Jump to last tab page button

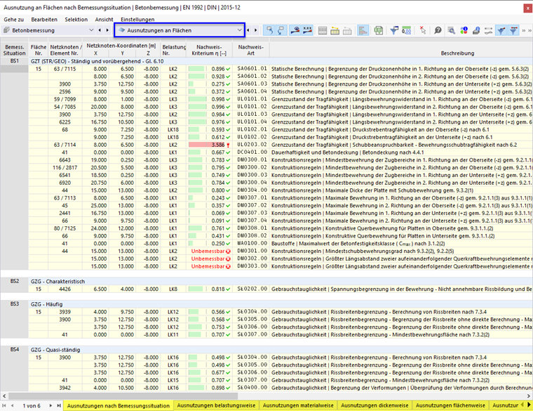pyautogui.click(x=59, y=405)
